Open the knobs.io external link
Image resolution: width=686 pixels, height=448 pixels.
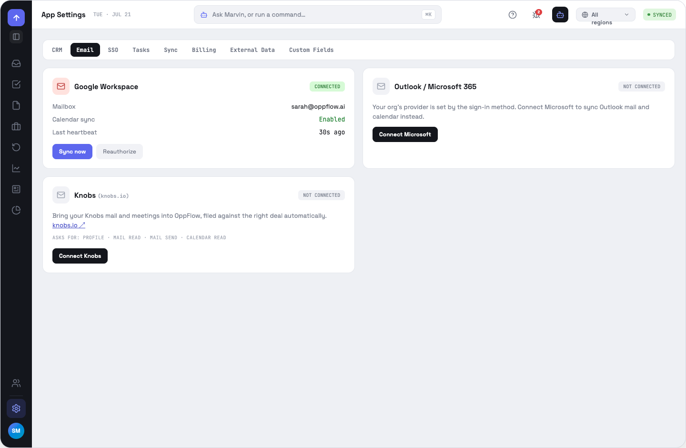coord(69,225)
